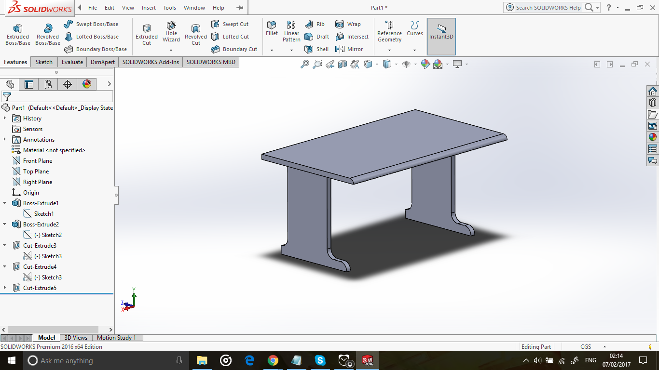Screen dimensions: 659x370
Task: Choose the Lofted Cut tool
Action: pyautogui.click(x=230, y=37)
